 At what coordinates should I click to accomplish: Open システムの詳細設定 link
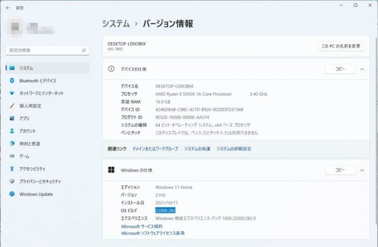tap(234, 149)
